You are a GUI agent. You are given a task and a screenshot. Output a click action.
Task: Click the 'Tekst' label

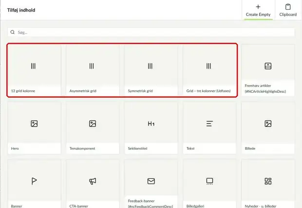pyautogui.click(x=190, y=148)
